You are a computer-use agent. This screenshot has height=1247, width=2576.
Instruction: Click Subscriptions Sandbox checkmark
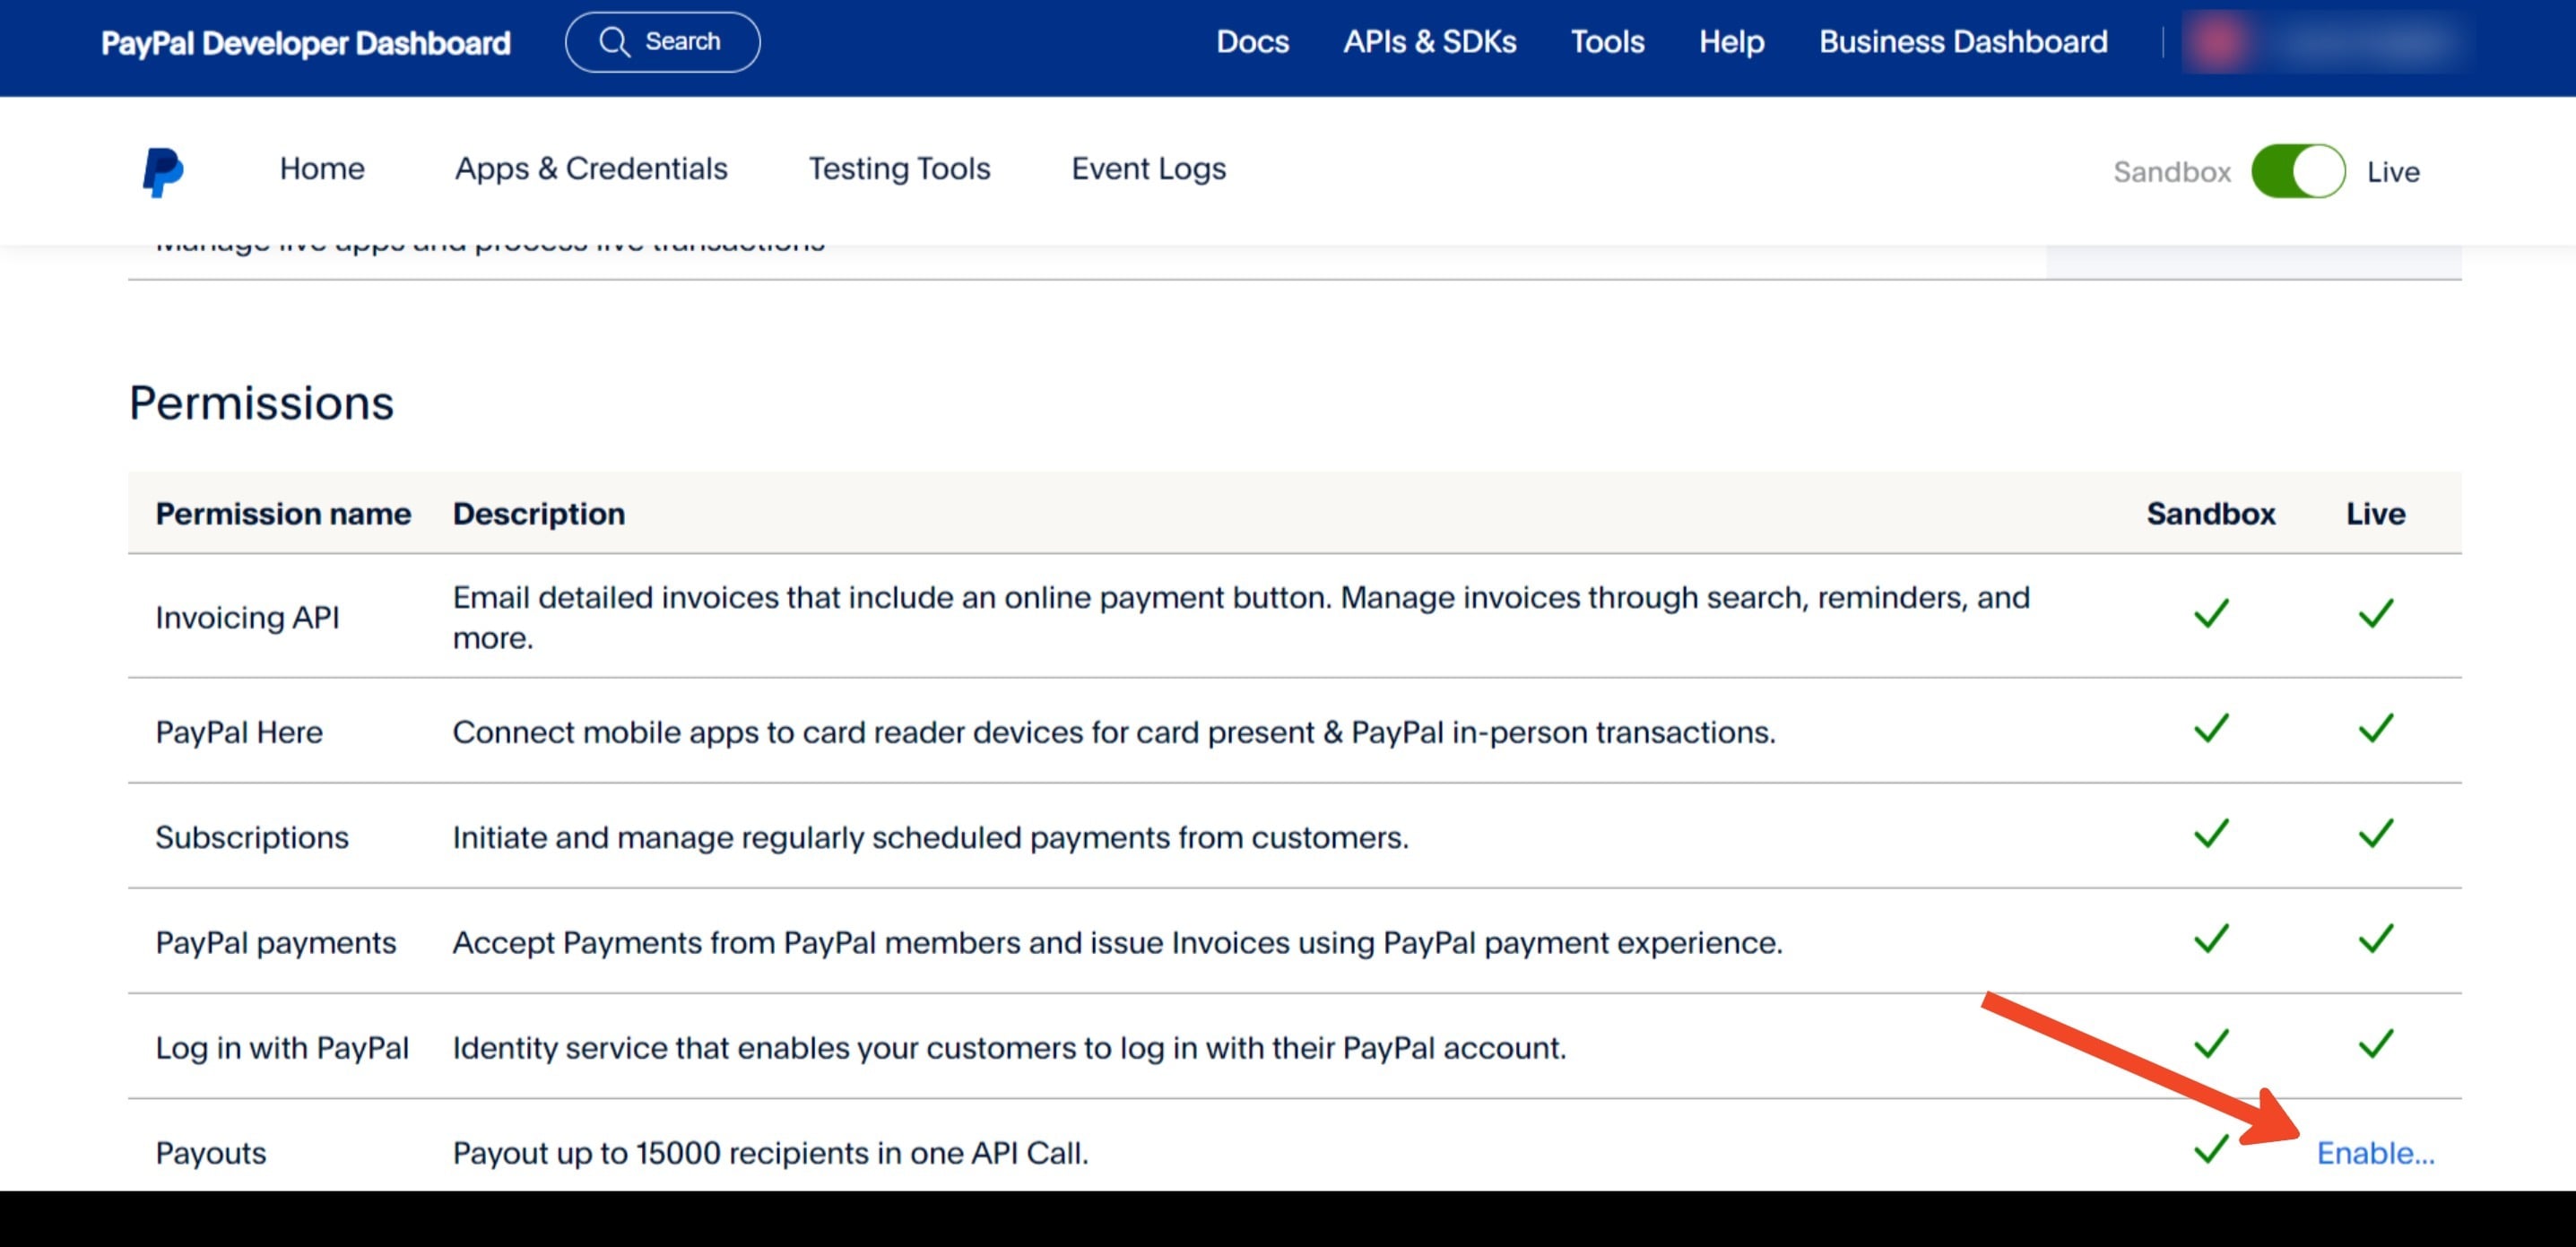[2210, 833]
